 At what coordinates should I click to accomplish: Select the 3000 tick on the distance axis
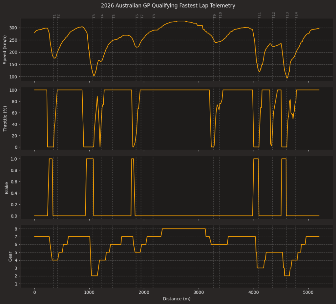(x=199, y=292)
